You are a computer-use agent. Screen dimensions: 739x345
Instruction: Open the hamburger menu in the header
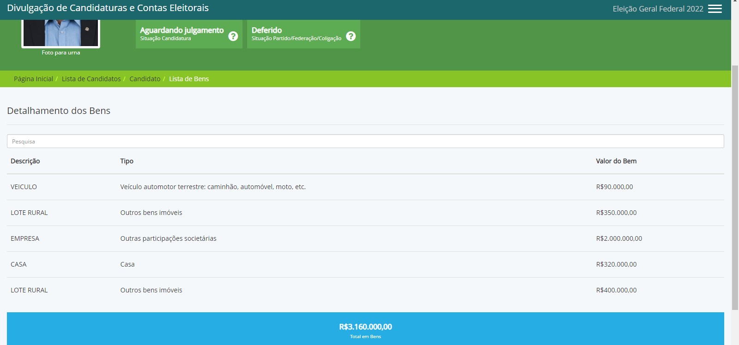715,9
